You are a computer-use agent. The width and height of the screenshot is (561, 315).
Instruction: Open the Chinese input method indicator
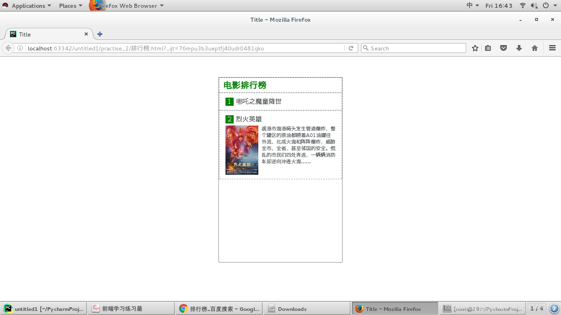coord(473,5)
